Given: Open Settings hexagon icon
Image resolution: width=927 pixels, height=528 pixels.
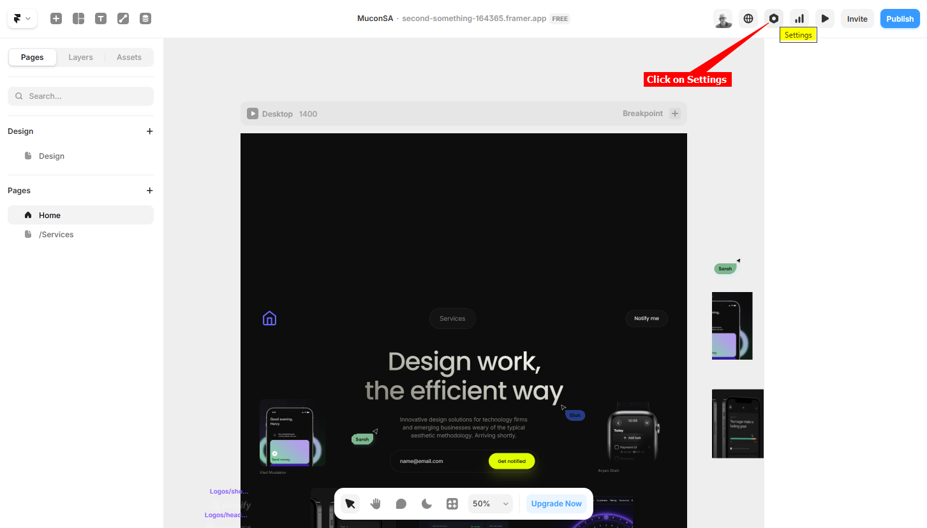Looking at the screenshot, I should (774, 18).
